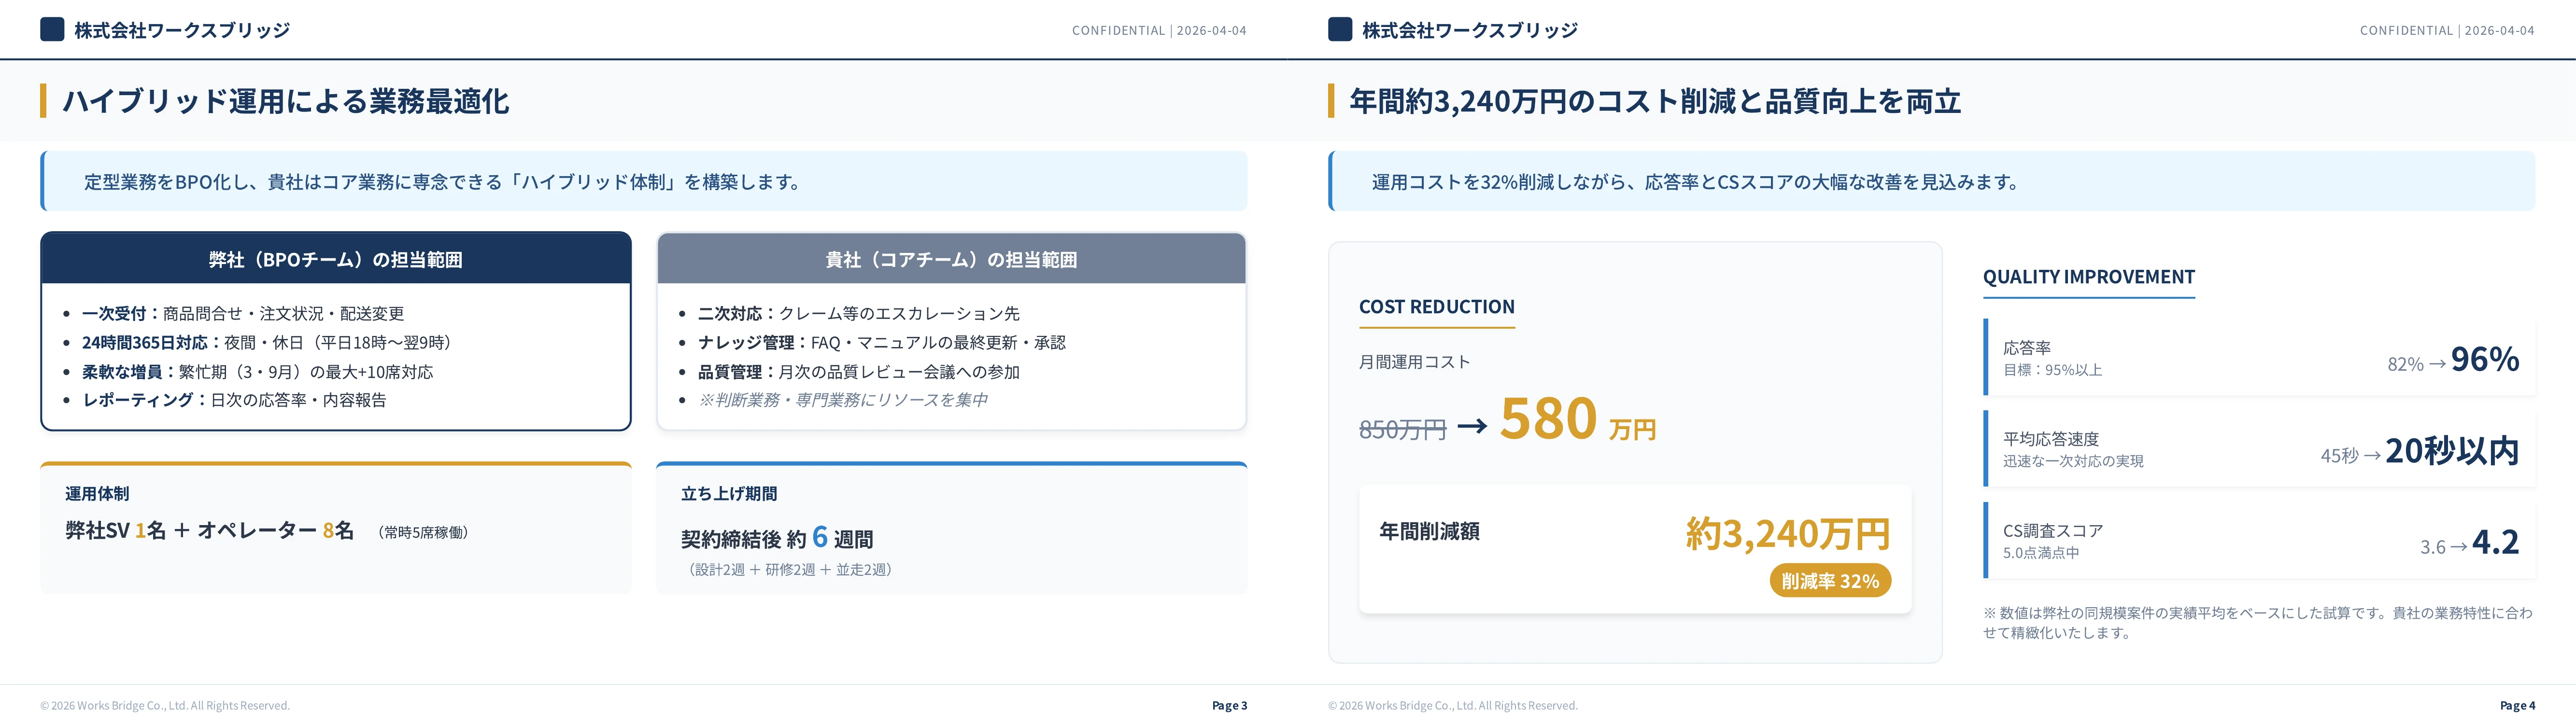2576x724 pixels.
Task: Select the struck-through 850万円 value
Action: click(x=1402, y=429)
